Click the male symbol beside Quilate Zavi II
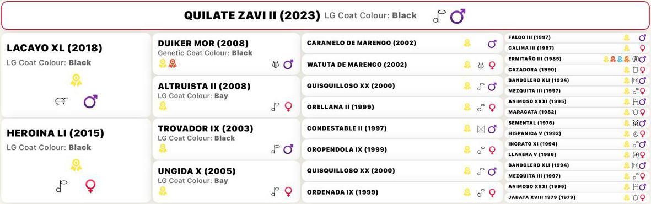 [x=458, y=16]
